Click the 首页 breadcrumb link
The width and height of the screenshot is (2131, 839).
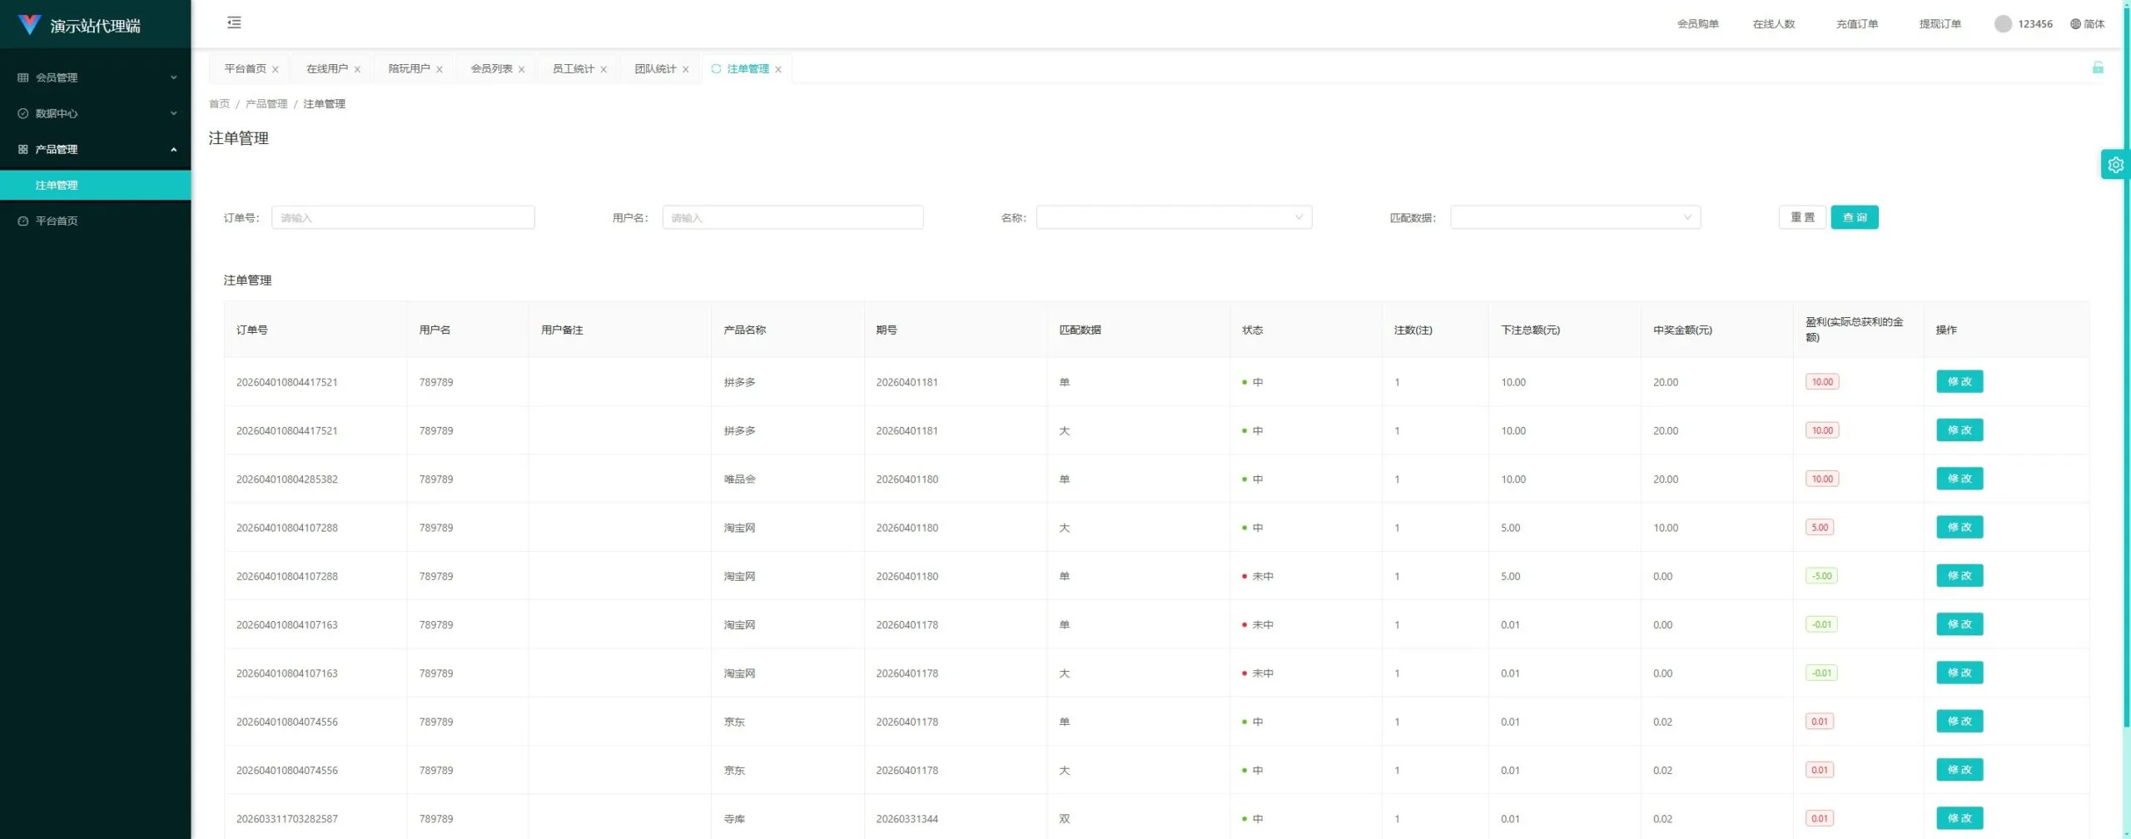pyautogui.click(x=219, y=104)
